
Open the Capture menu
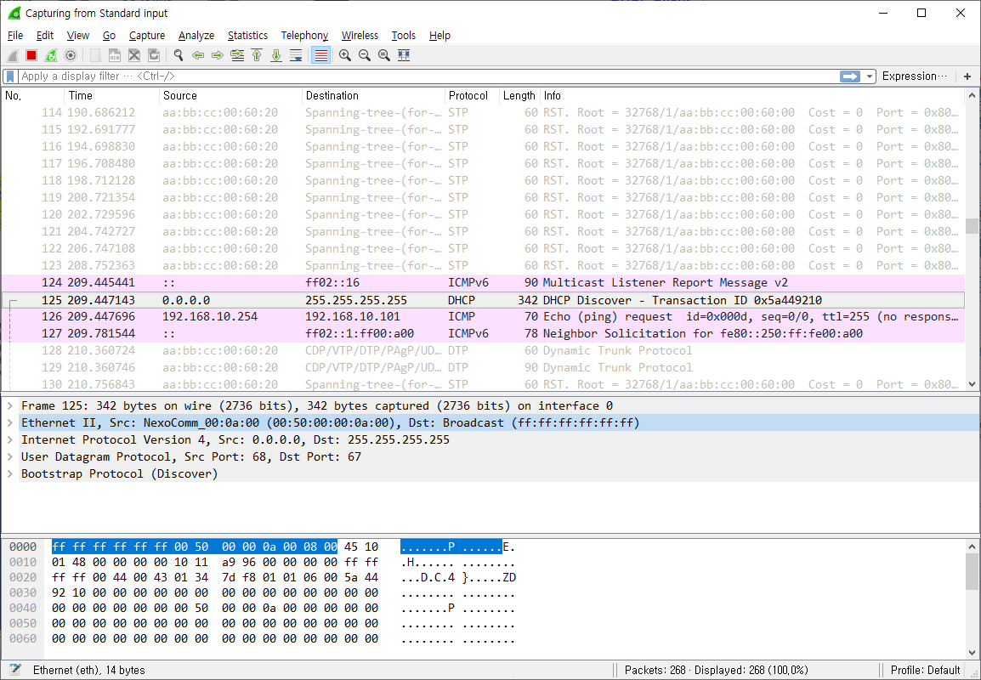pos(147,36)
